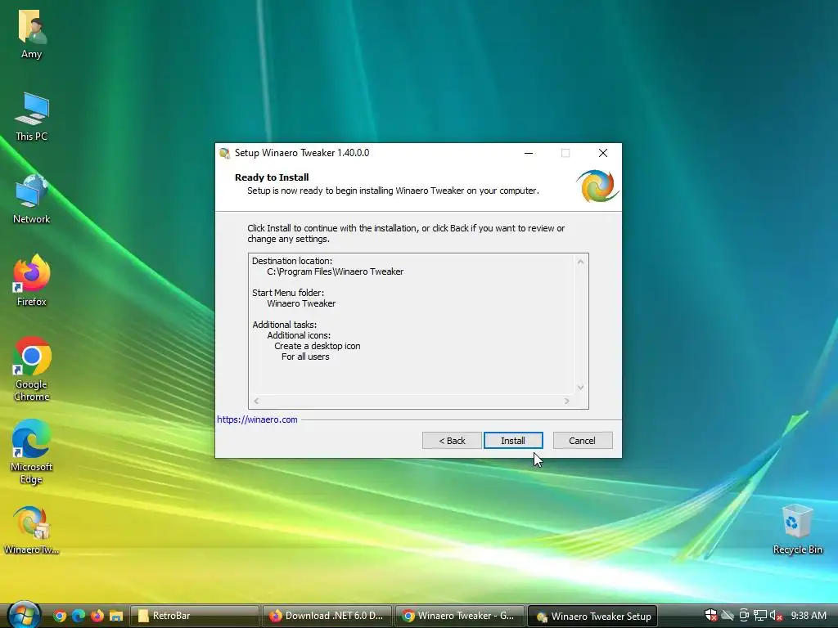Viewport: 838px width, 628px height.
Task: Click the 'Ready to Install' heading
Action: click(272, 177)
